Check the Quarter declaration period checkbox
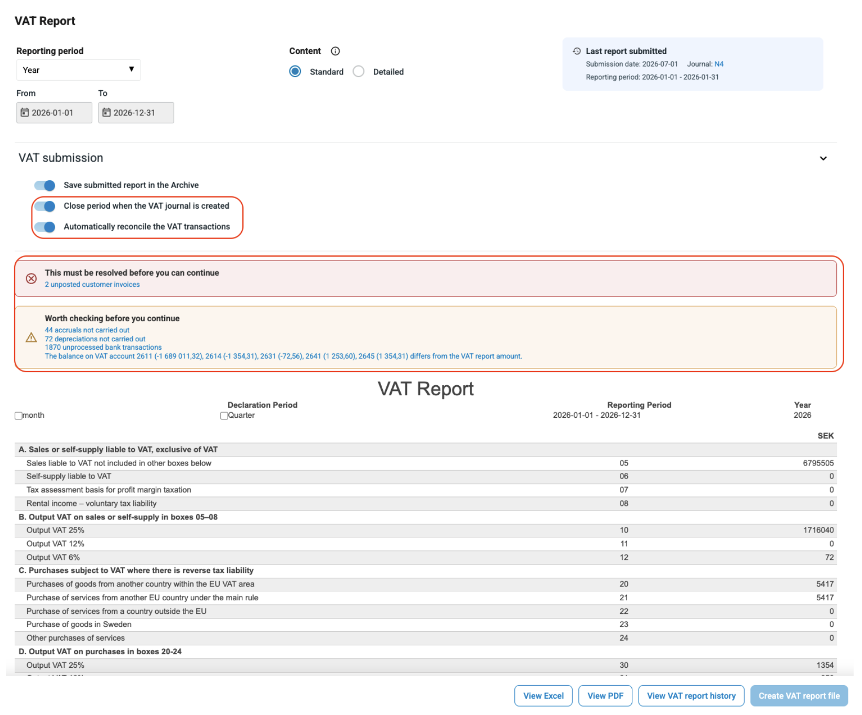862x715 pixels. coord(224,416)
